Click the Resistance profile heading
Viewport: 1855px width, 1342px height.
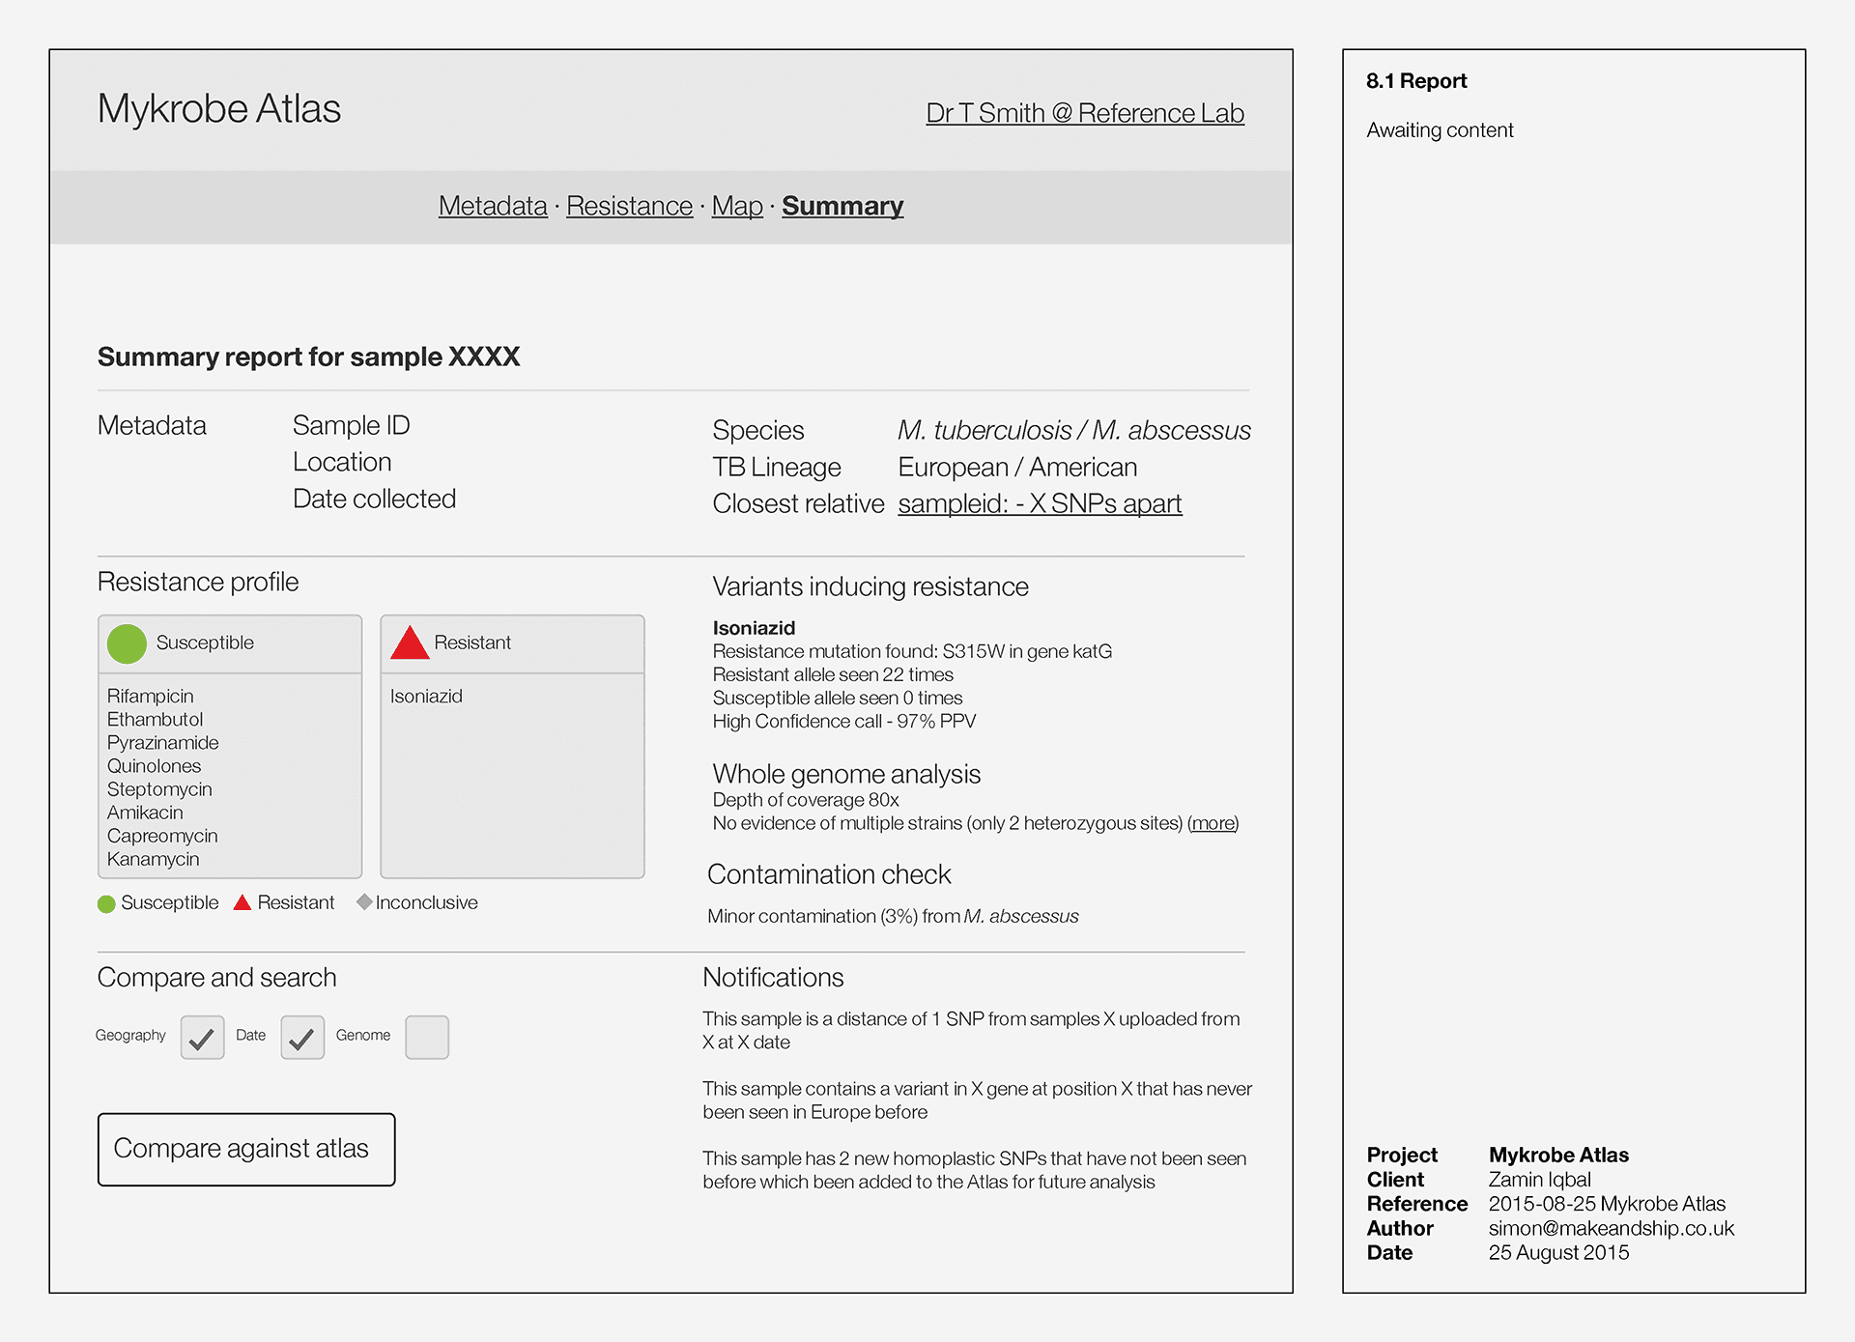(x=198, y=582)
